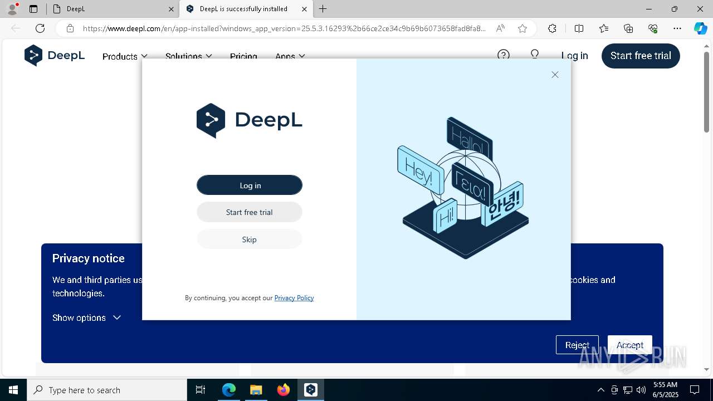Open the Privacy Policy link
This screenshot has width=713, height=401.
click(294, 298)
